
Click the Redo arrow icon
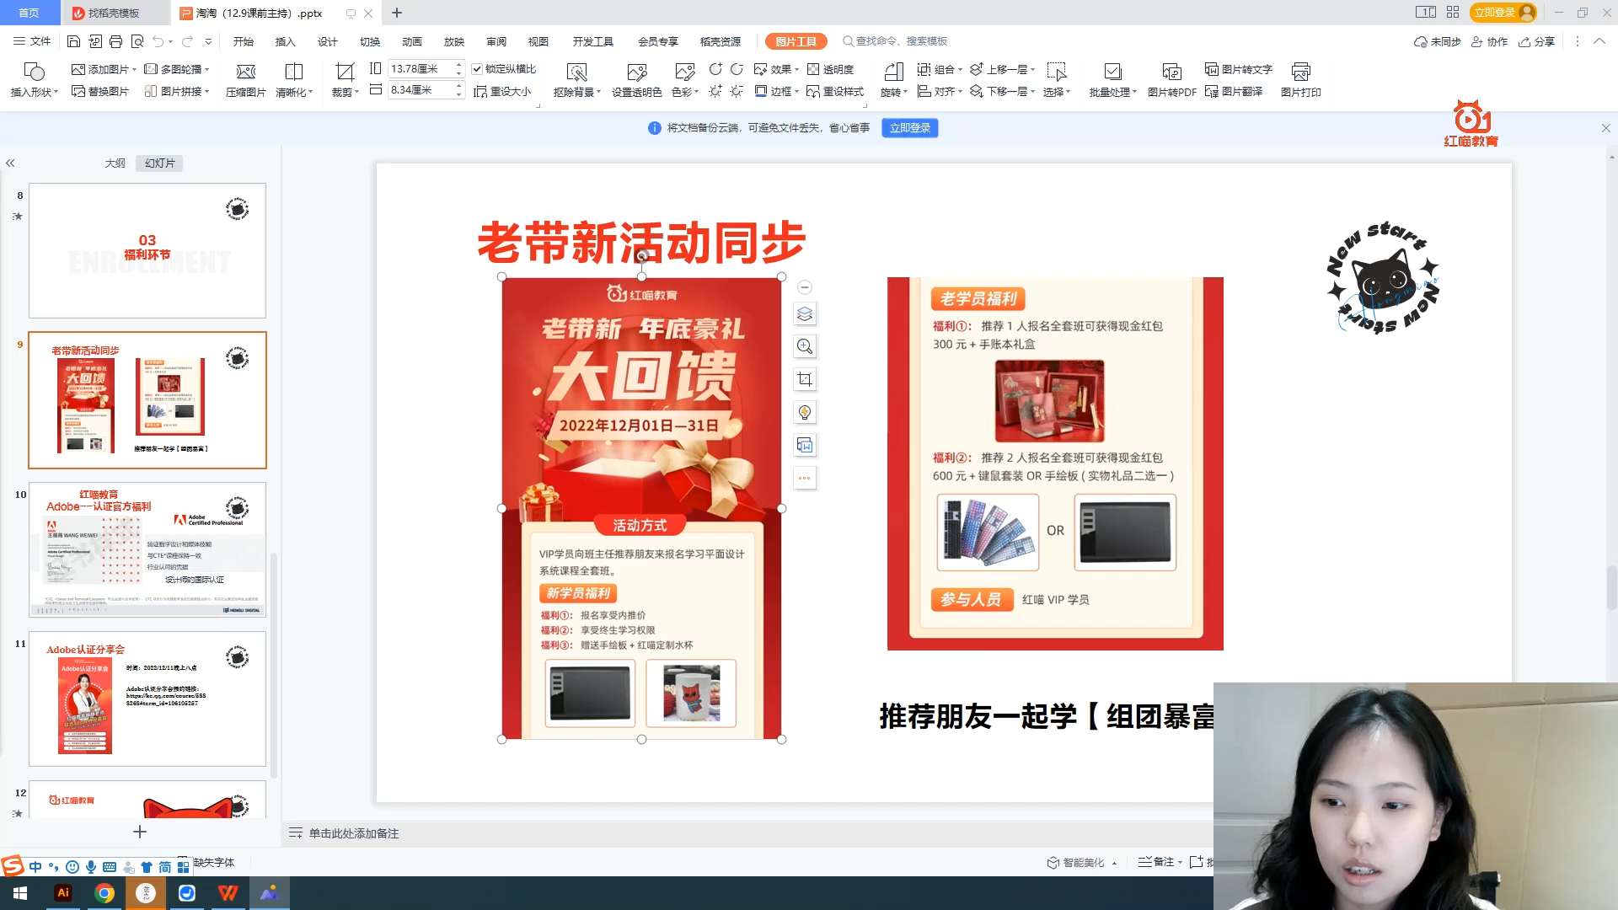point(187,41)
